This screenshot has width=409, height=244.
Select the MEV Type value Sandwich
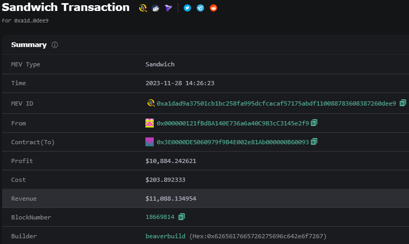[160, 64]
